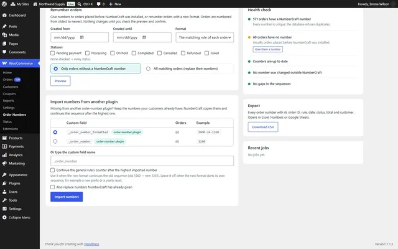Open the My Sites menu

[20, 4]
